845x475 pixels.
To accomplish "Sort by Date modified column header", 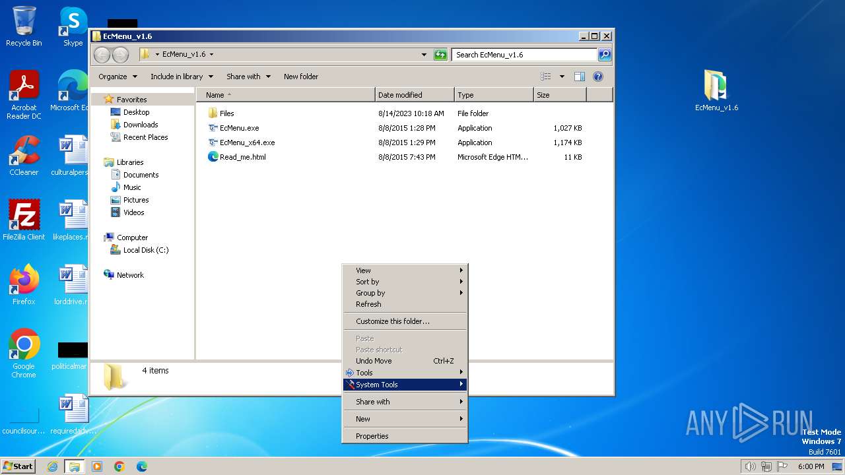I will [x=415, y=95].
